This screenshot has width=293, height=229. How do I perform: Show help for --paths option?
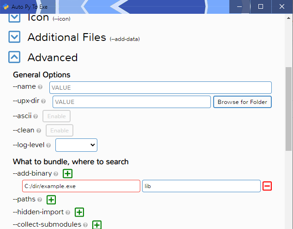[x=40, y=200]
